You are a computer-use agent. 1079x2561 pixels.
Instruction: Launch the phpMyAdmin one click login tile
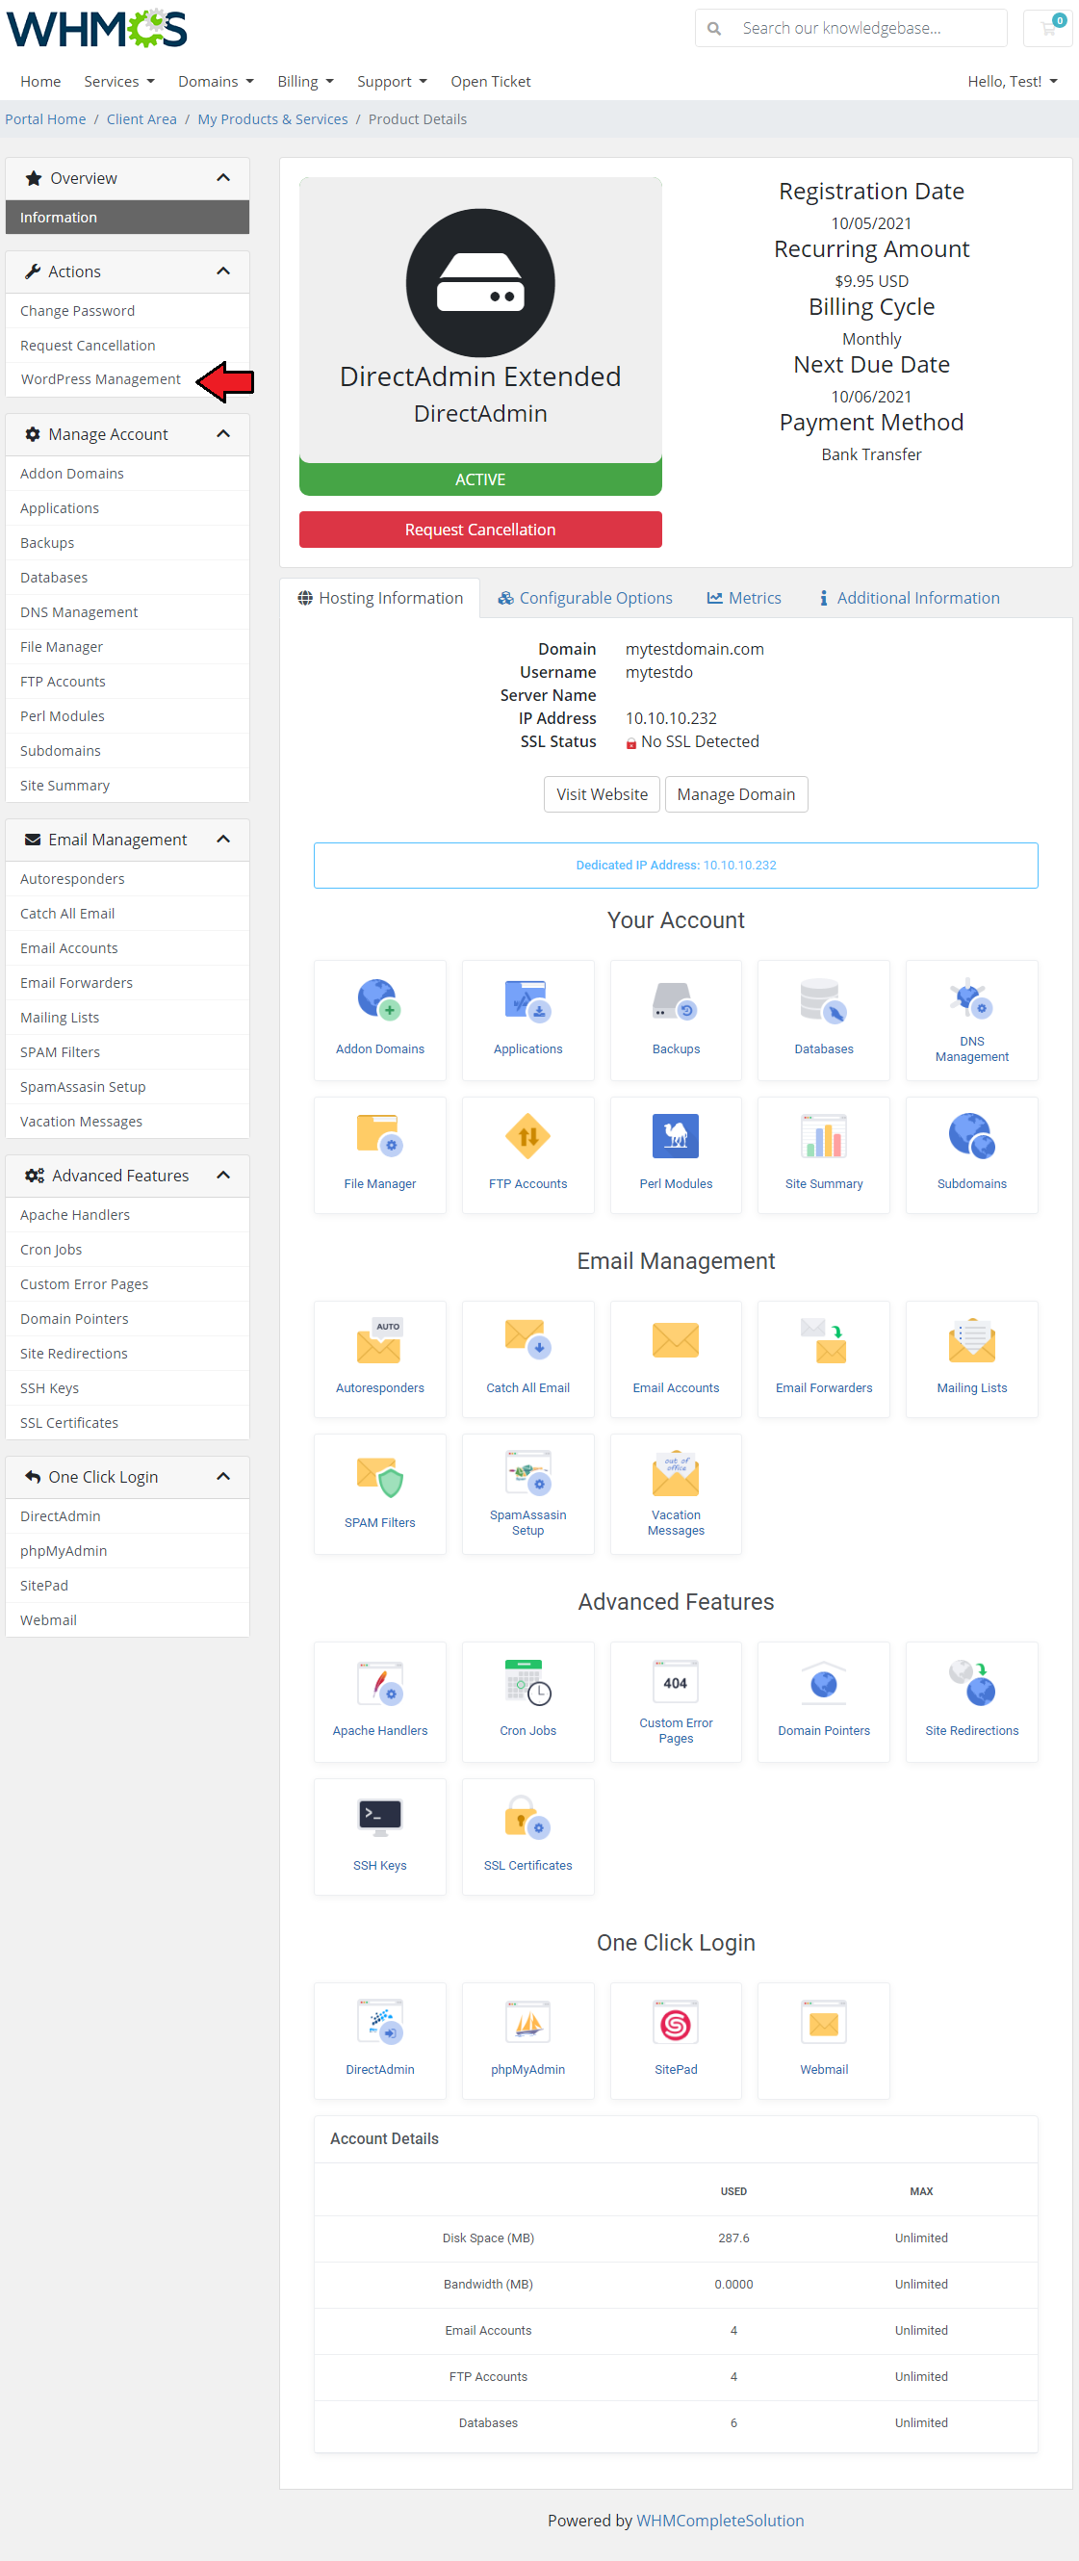[x=527, y=2041]
